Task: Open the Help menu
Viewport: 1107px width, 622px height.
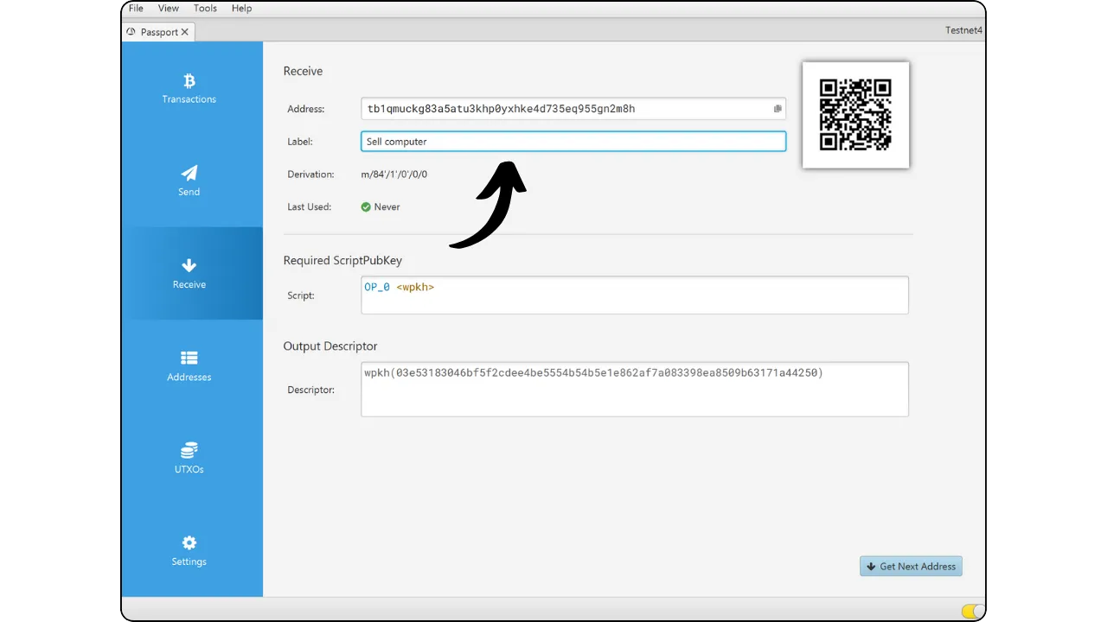Action: [241, 8]
